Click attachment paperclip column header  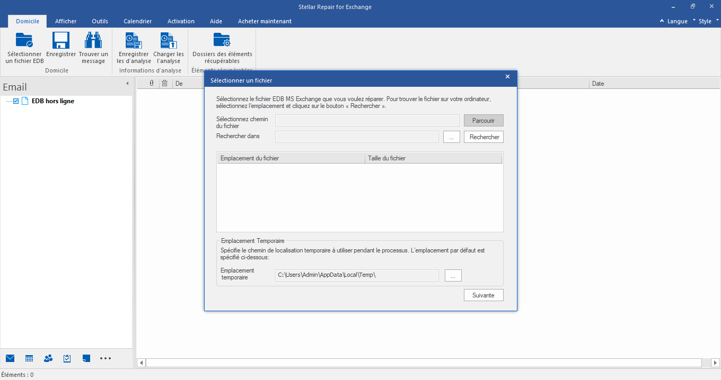click(152, 83)
